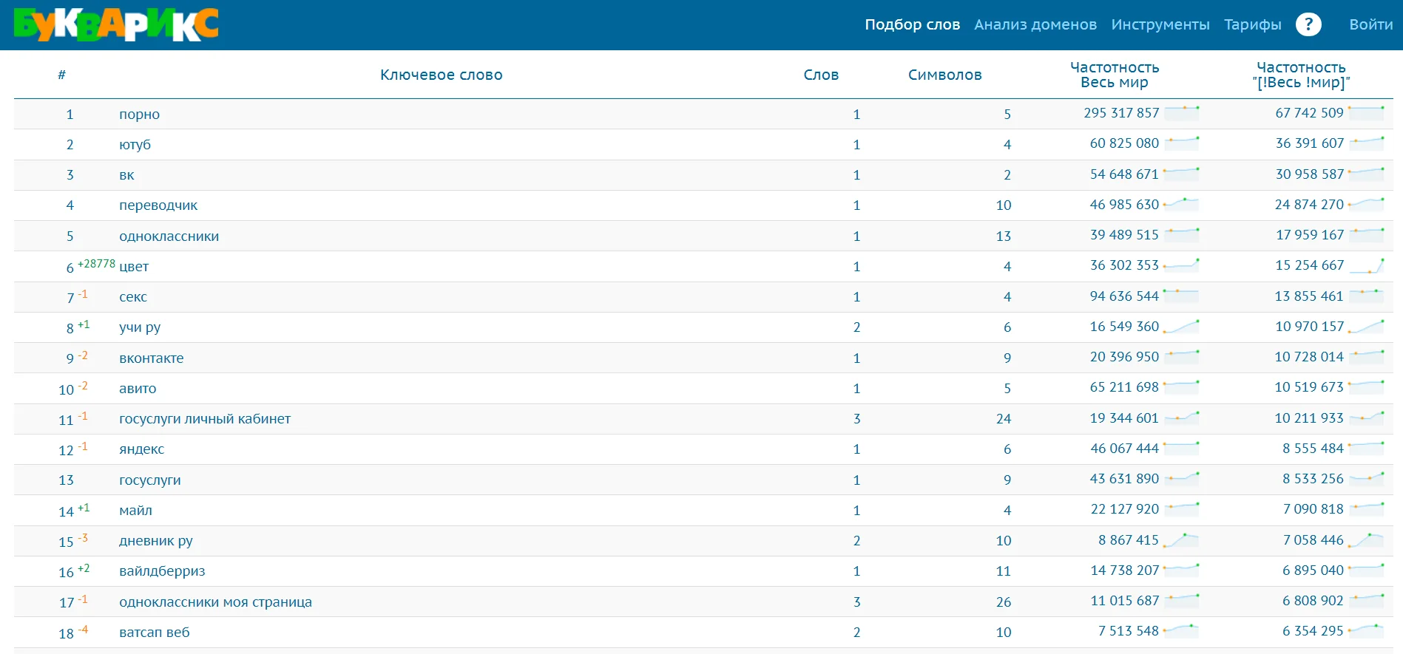This screenshot has height=654, width=1403.
Task: Click worldwide frequency sparkline for «учи ру»
Action: point(1180,326)
